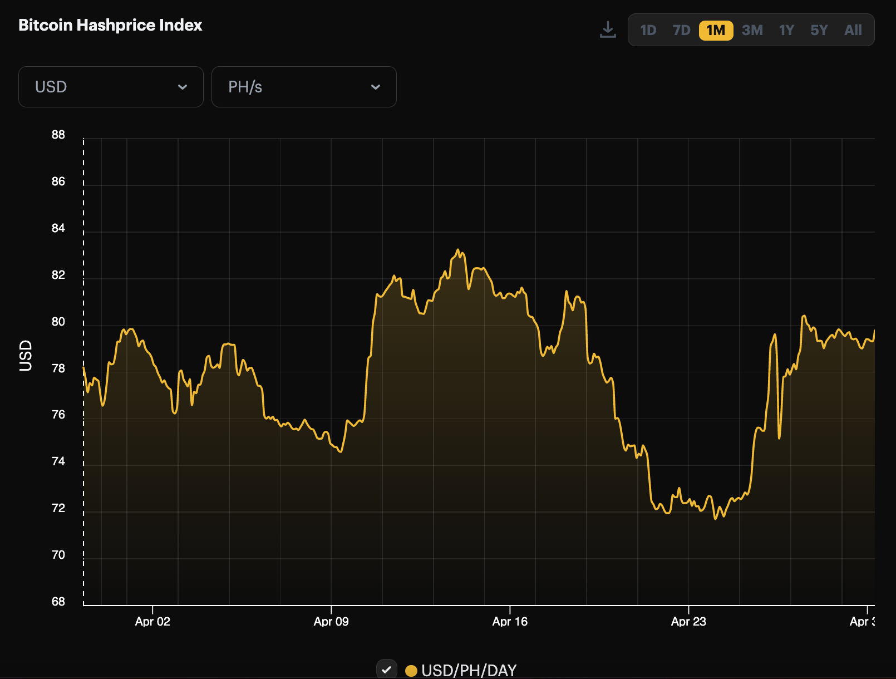Viewport: 896px width, 679px height.
Task: Disable the USD/PH/DAY line visibility
Action: 387,669
